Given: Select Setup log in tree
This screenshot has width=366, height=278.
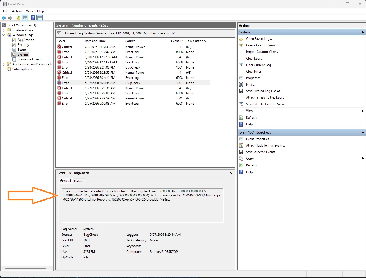Looking at the screenshot, I should point(22,50).
